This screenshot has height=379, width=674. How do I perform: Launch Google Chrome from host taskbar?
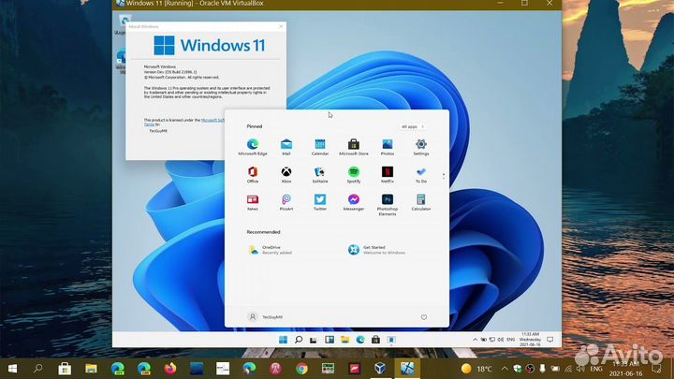pos(301,369)
